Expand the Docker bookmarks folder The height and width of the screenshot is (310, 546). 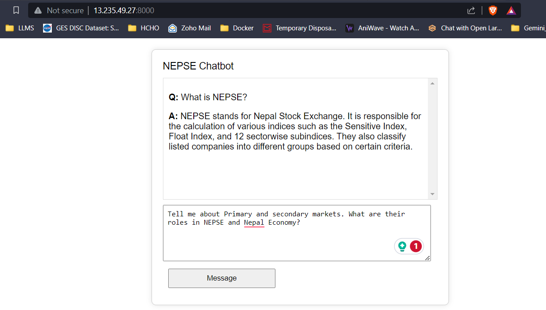point(237,28)
